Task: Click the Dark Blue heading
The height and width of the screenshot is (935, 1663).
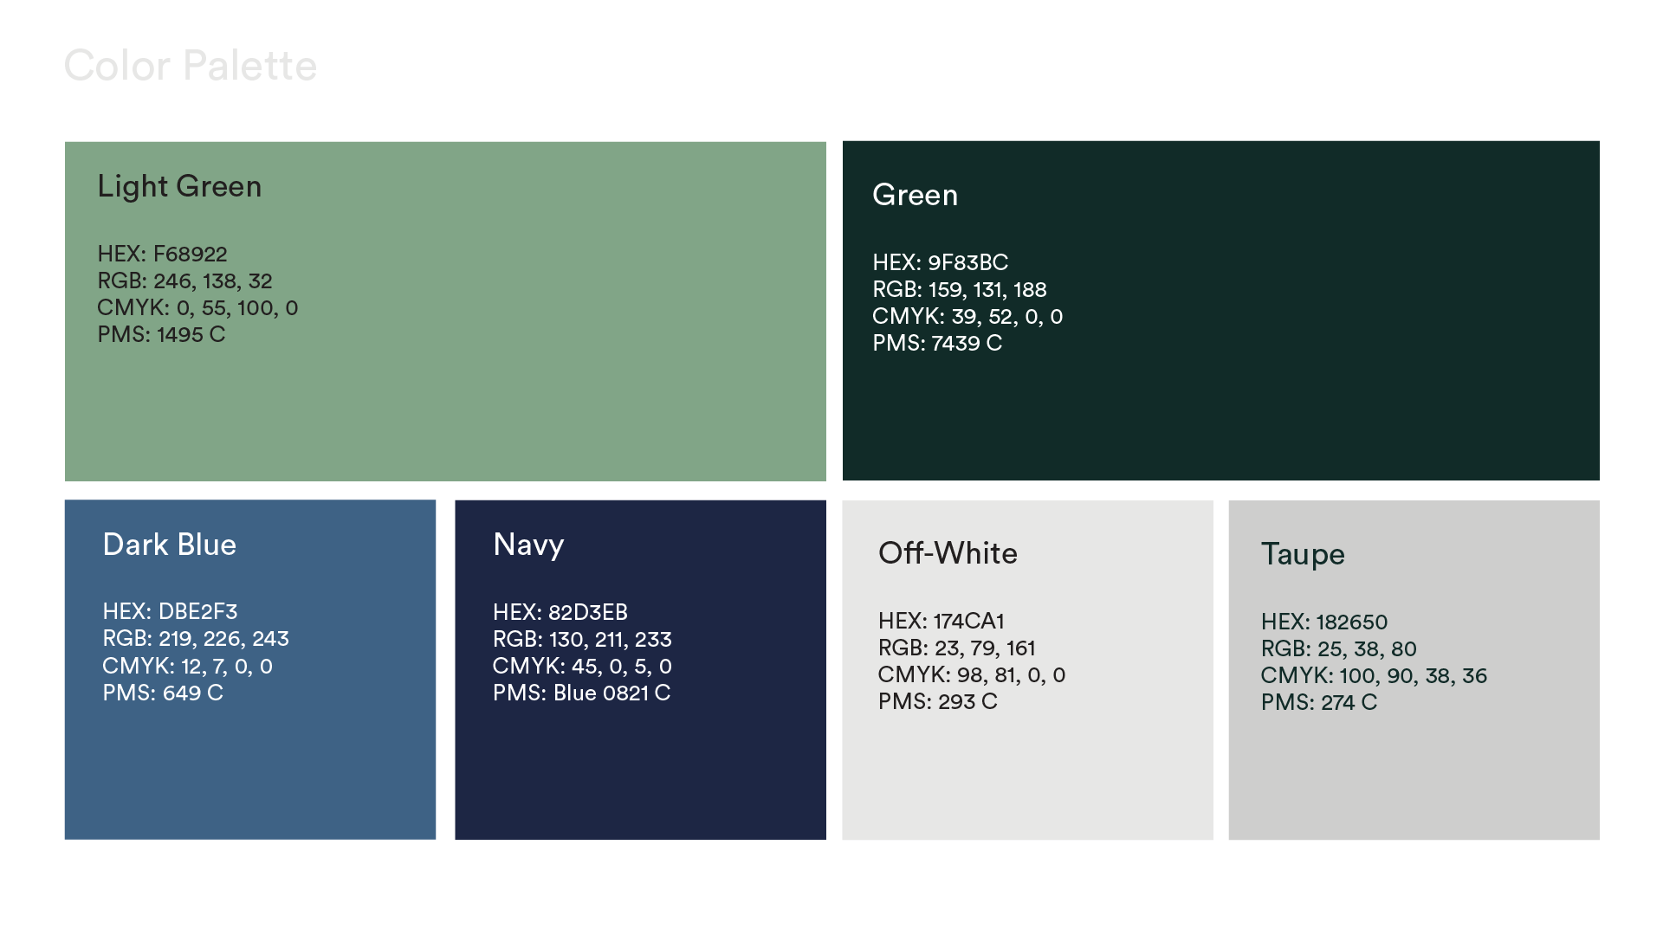Action: point(169,545)
